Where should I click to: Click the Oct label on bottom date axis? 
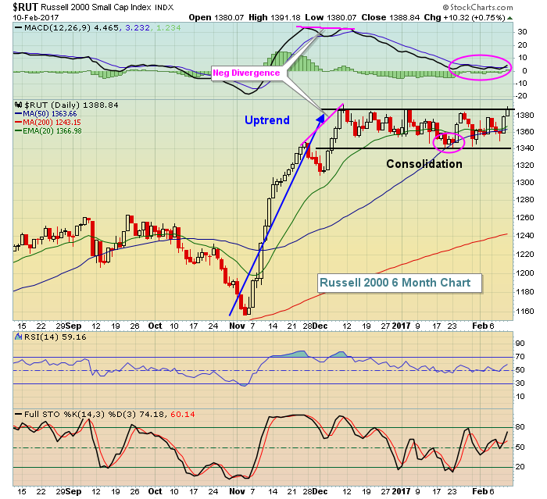(x=155, y=491)
